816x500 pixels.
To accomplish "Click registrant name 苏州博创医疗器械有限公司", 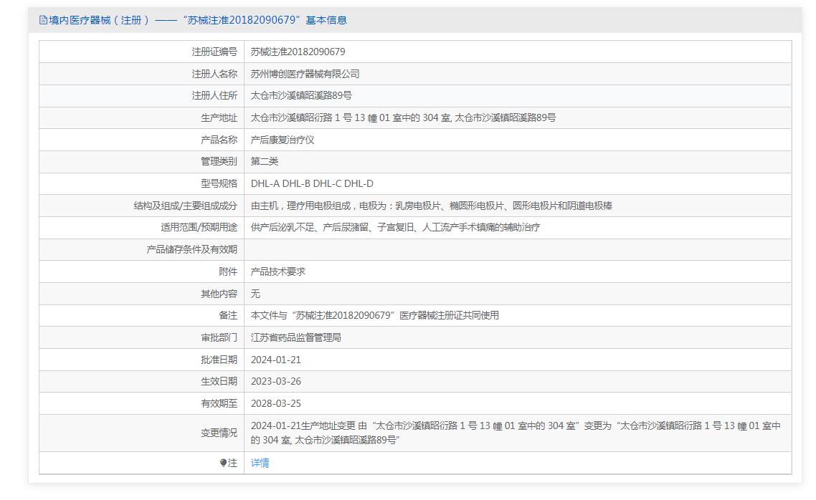I will tap(305, 74).
